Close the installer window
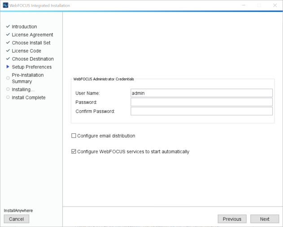The image size is (283, 227). point(274,5)
